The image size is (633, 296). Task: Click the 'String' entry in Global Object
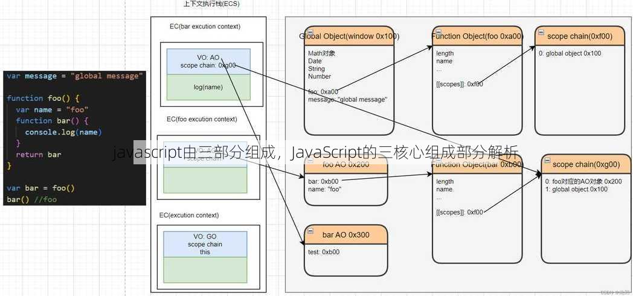point(316,69)
